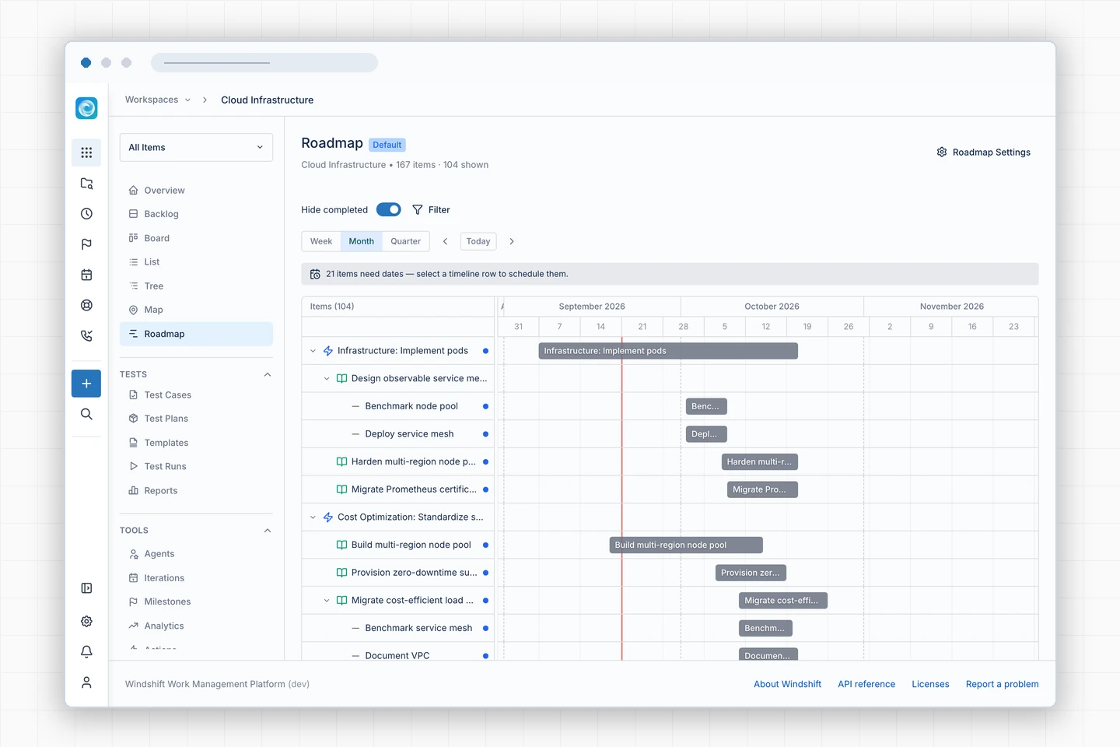
Task: Click the lifebuoy support icon
Action: point(86,305)
